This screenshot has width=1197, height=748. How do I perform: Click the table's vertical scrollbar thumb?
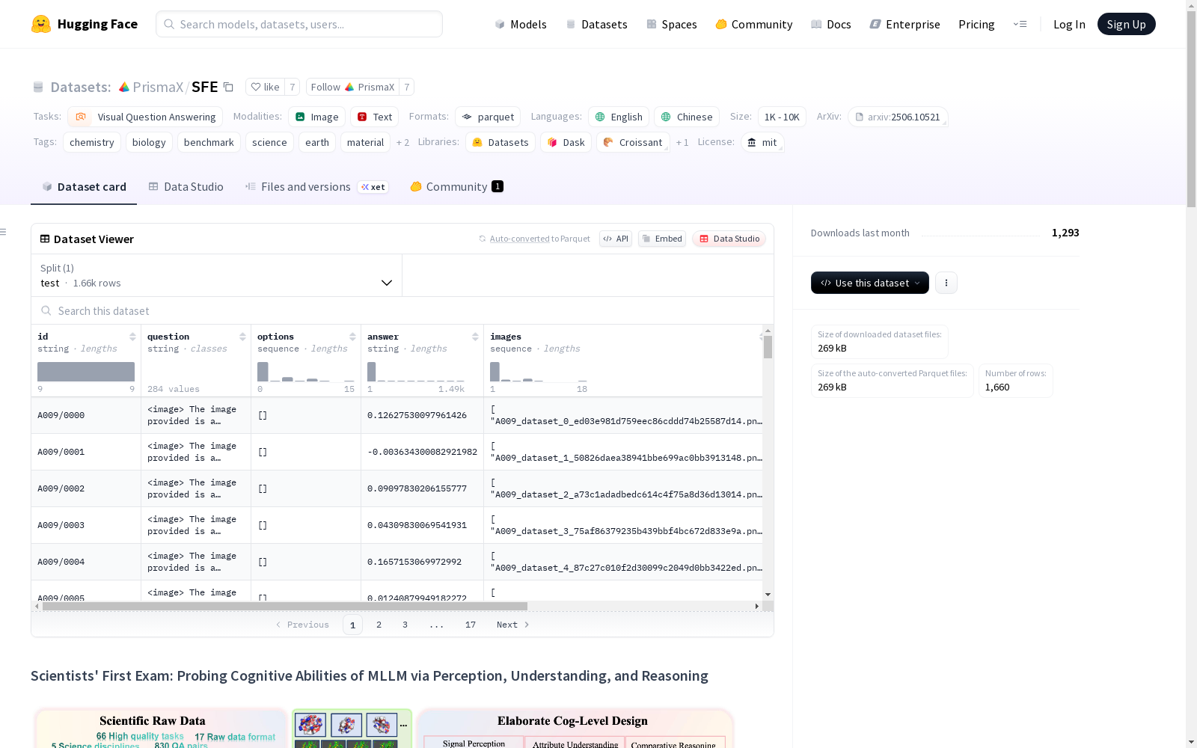[x=768, y=347]
